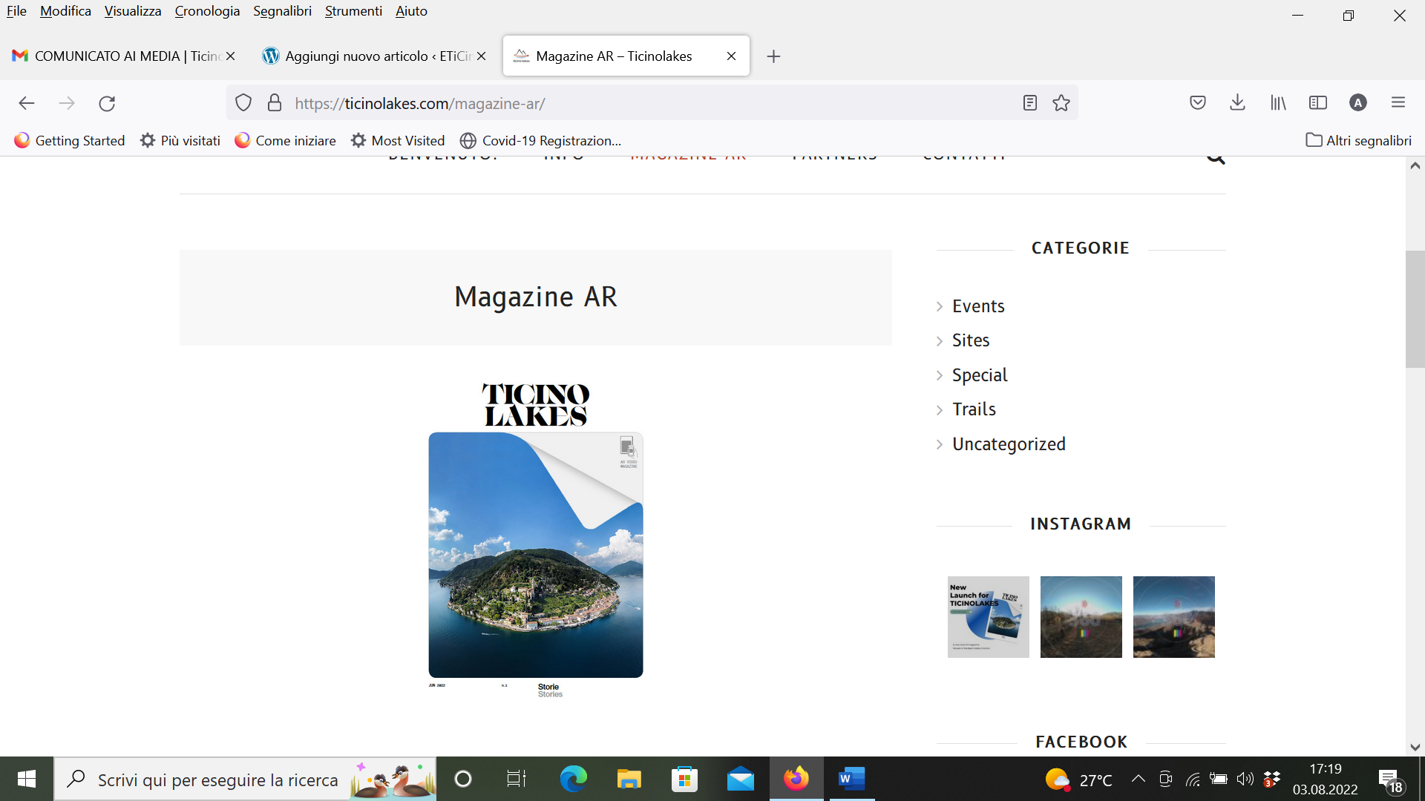Click the website search magnifier icon
The image size is (1425, 801).
(1216, 157)
